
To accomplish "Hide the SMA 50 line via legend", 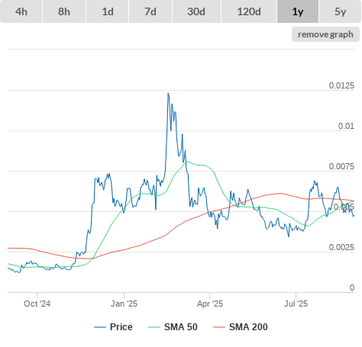I will pos(181,327).
